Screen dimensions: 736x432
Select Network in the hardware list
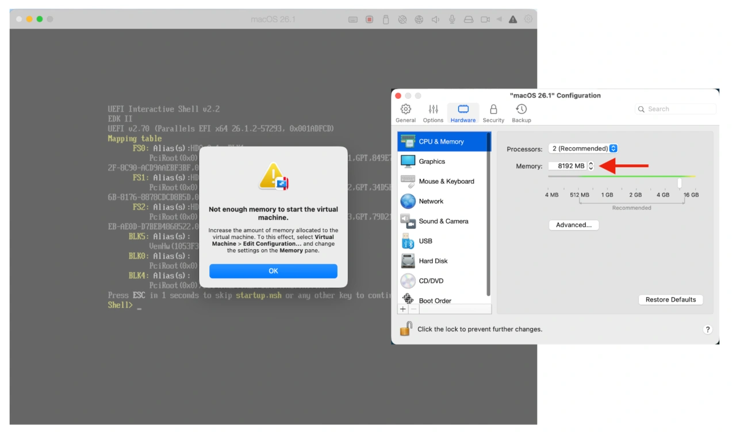431,202
